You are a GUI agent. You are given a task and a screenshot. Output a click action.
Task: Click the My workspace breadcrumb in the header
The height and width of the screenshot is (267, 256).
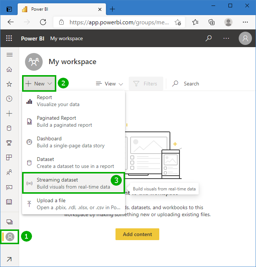coord(67,38)
